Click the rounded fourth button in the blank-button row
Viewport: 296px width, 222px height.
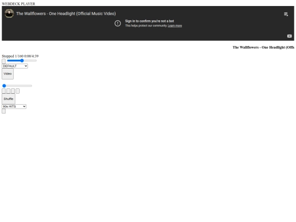click(x=18, y=91)
